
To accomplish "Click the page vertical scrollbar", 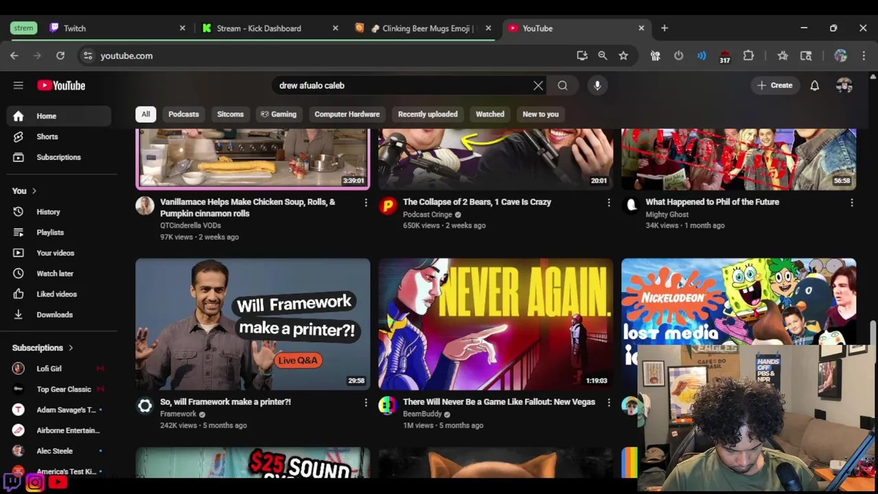I will (x=873, y=332).
